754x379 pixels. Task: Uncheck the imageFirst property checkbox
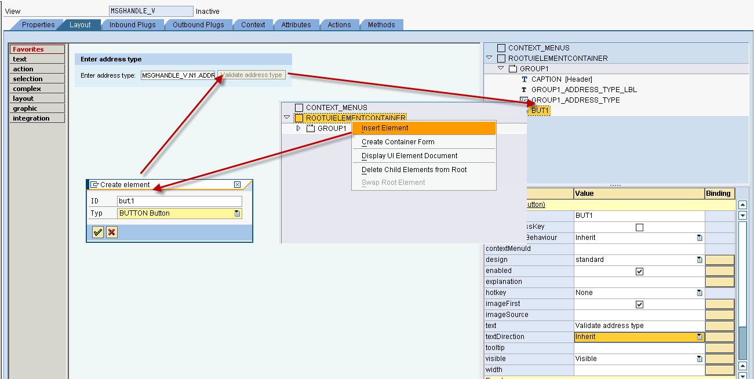pyautogui.click(x=639, y=304)
